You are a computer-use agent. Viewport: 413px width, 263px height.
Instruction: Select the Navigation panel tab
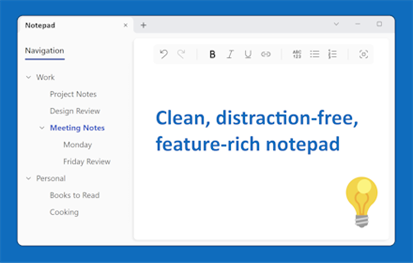tap(44, 51)
